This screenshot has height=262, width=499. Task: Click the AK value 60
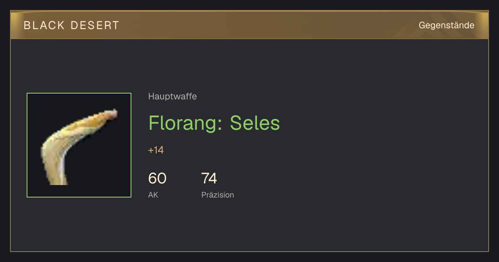157,178
